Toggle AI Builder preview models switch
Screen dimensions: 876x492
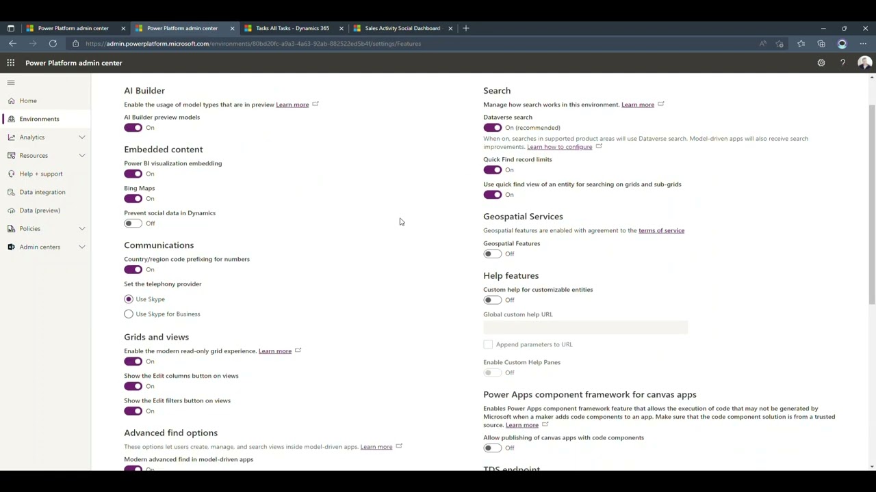(133, 128)
